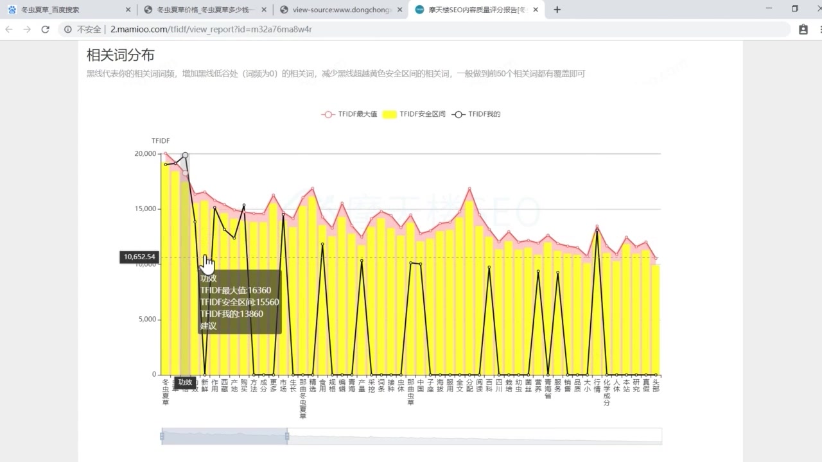Click the 百科 axis label
This screenshot has width=822, height=462.
coord(489,385)
